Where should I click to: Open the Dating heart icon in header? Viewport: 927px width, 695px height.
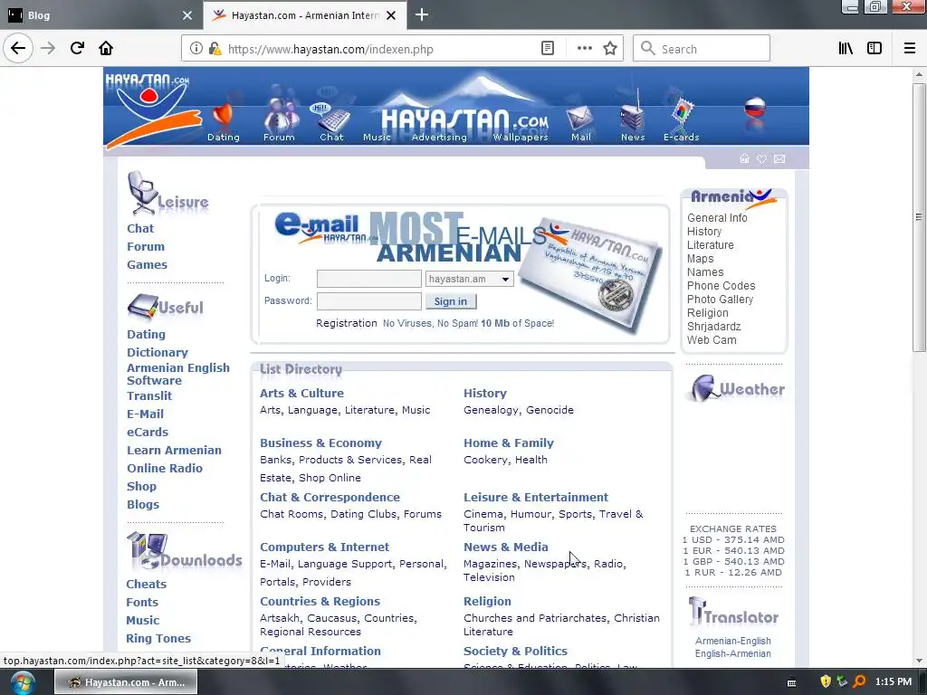223,116
